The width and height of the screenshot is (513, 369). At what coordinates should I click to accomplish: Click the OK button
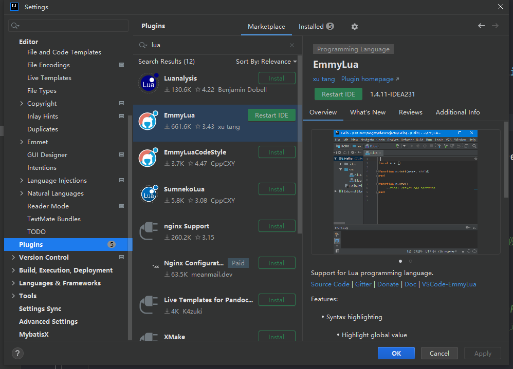point(396,353)
